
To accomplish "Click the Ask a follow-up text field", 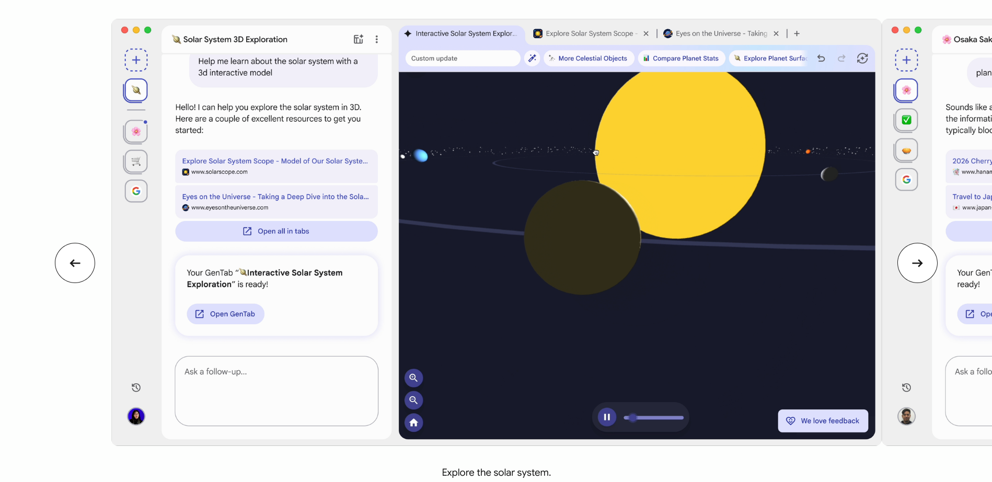I will pyautogui.click(x=276, y=391).
